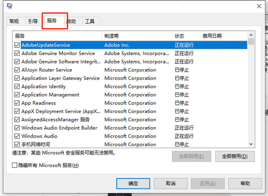Image resolution: width=268 pixels, height=196 pixels.
Task: Click 正在运行 status of AdobeUpdateService
Action: tap(184, 45)
